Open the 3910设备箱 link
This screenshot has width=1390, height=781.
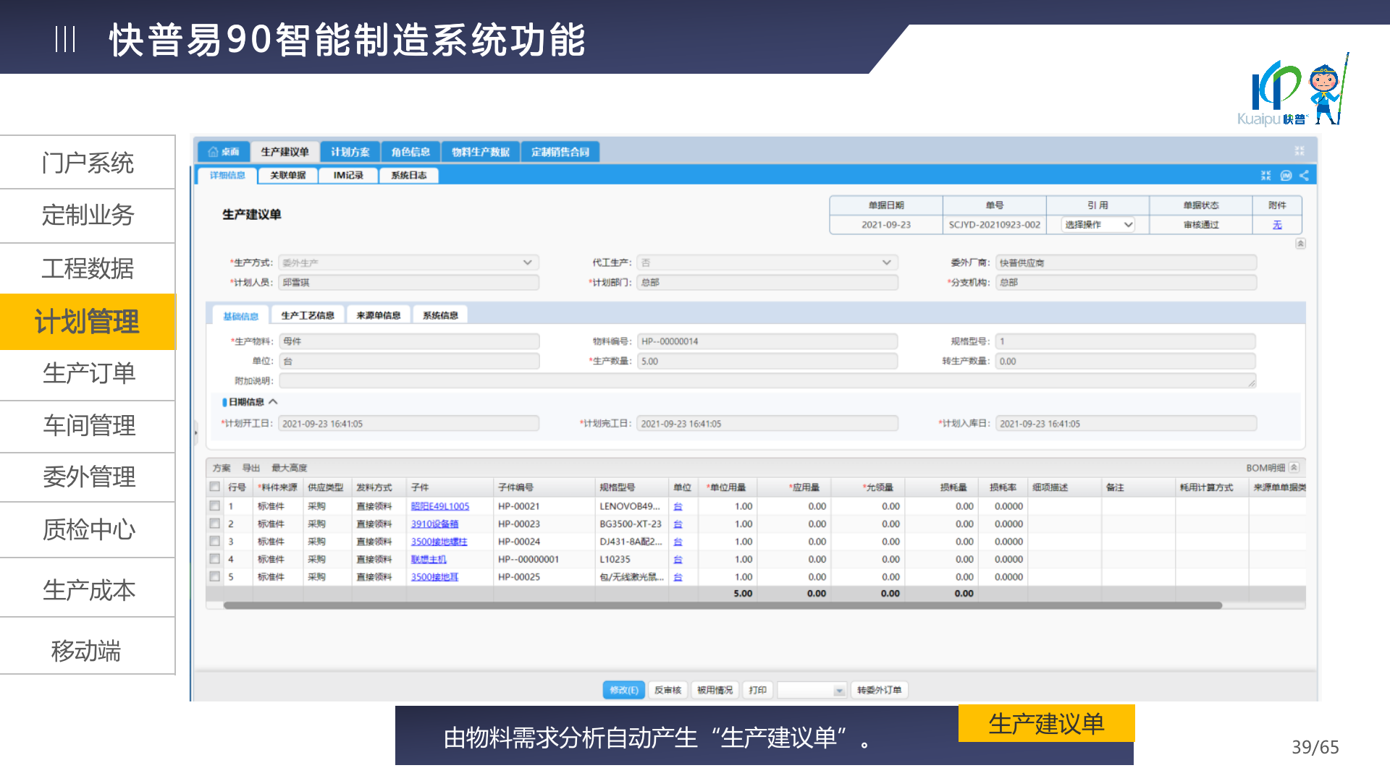click(434, 524)
